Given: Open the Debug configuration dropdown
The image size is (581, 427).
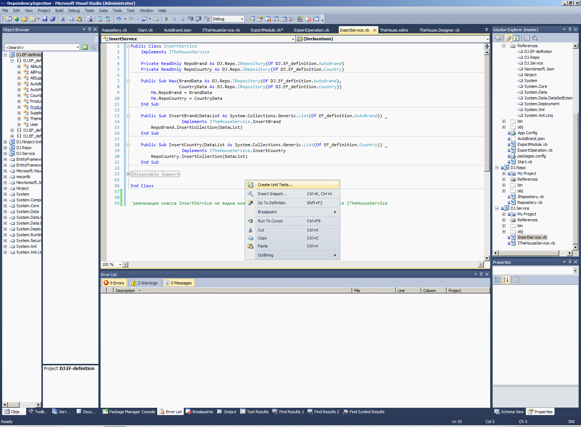Looking at the screenshot, I should (x=242, y=19).
